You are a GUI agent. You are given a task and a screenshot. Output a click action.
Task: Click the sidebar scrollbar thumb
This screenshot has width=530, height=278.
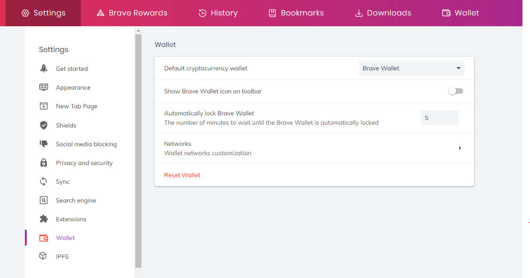pos(138,151)
